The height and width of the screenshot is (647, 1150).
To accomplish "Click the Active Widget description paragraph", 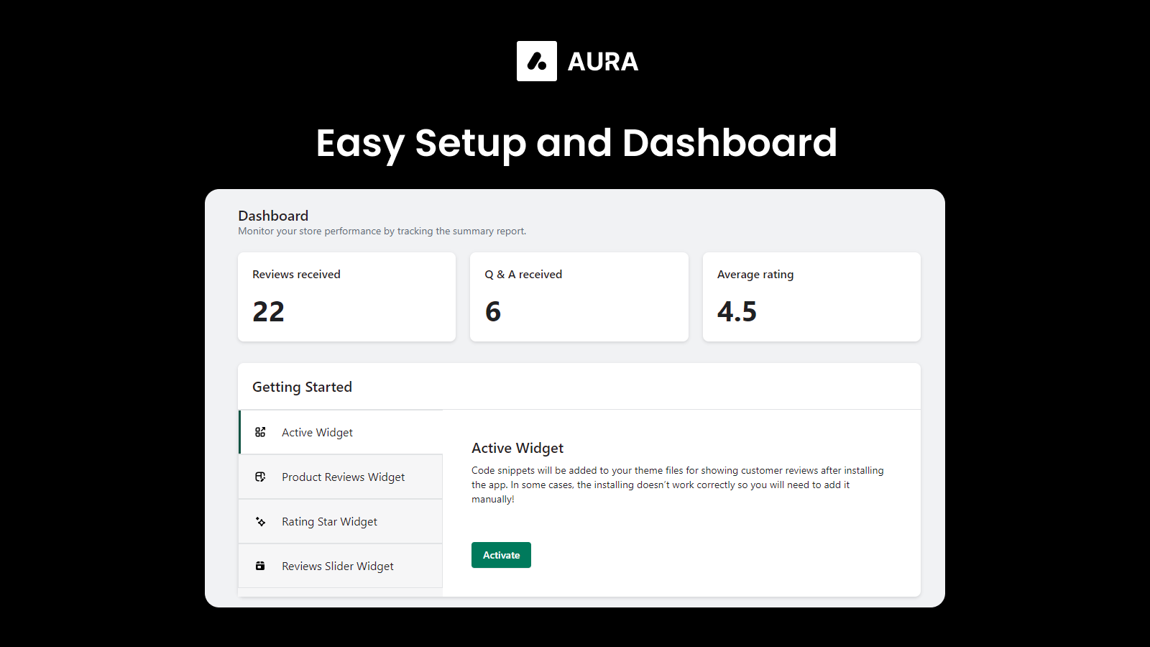I will (677, 485).
